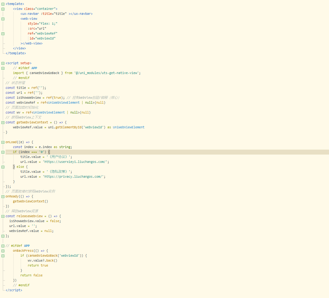Collapse the onLoad callback fold marker

coord(3,142)
